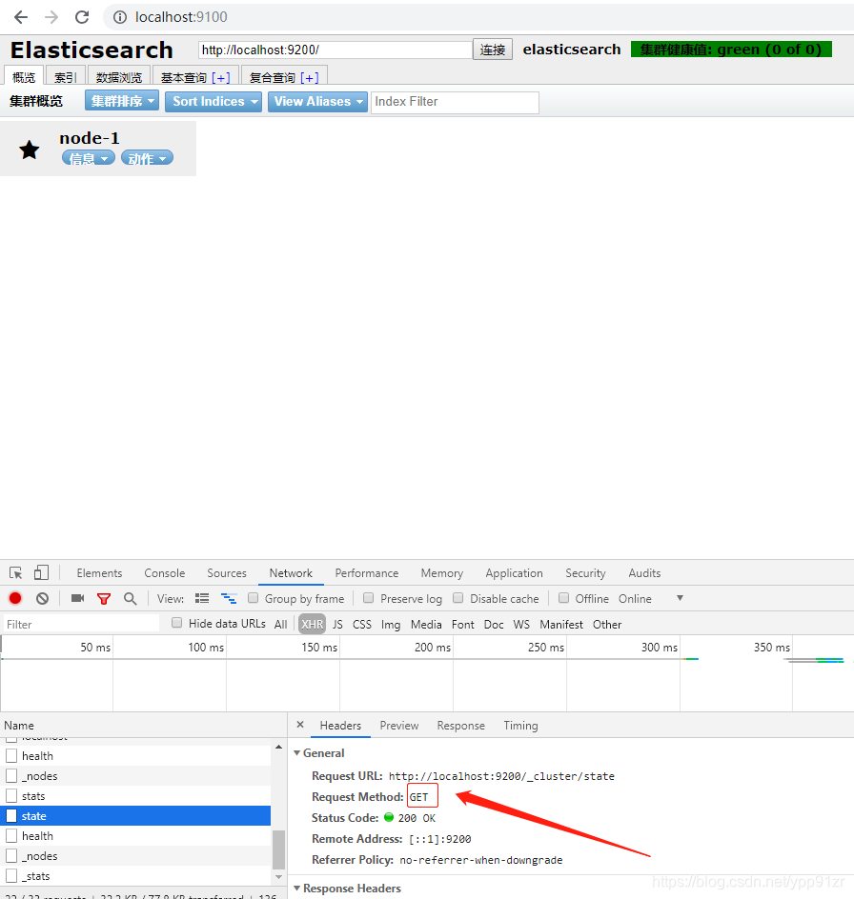Click the network Filter text field
This screenshot has height=899, width=854.
(81, 624)
